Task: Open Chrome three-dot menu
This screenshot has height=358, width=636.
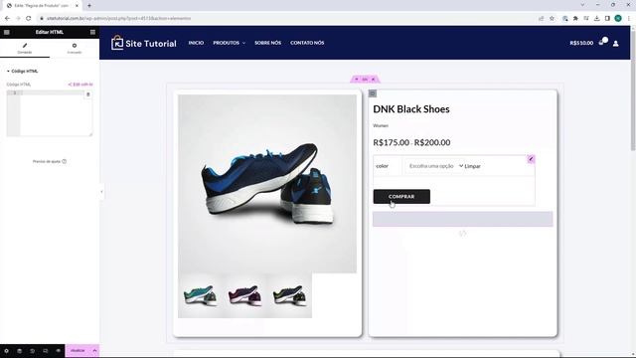Action: pos(629,18)
